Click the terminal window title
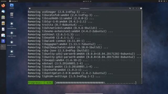168x94 pixels. (85, 8)
